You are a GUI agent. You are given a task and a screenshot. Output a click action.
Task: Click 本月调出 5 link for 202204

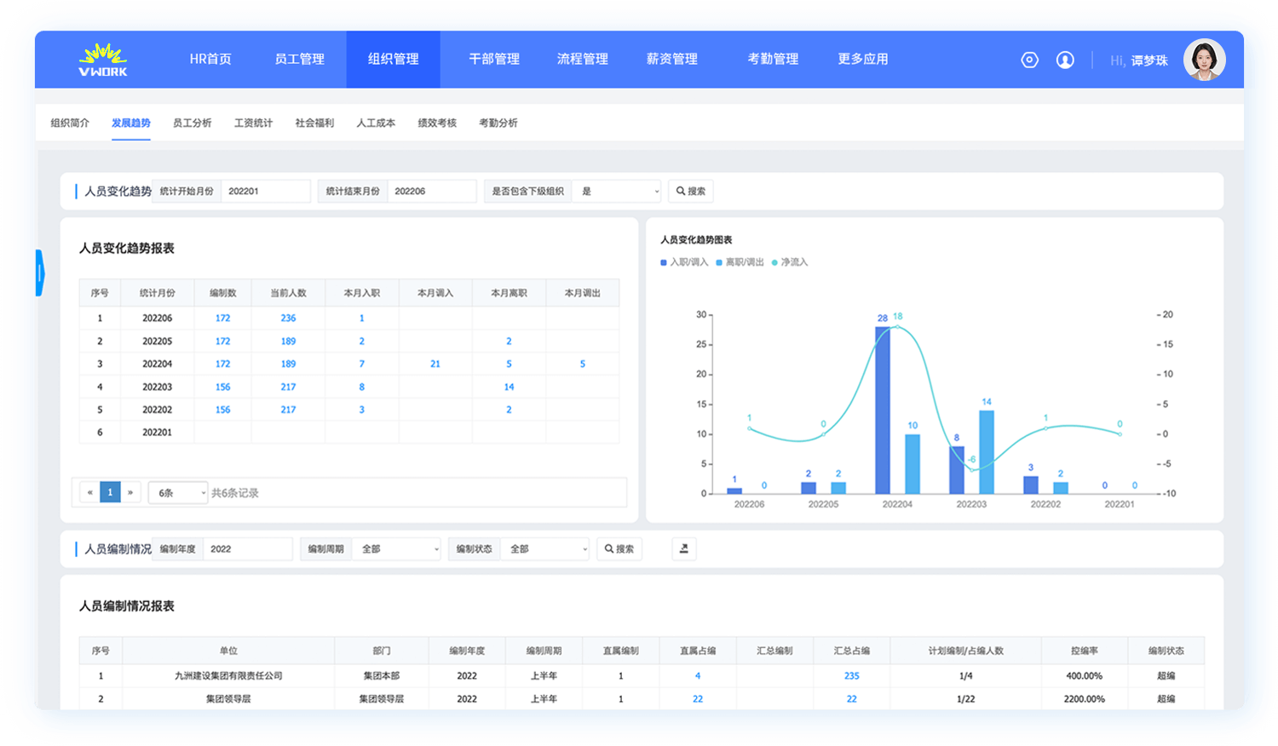pyautogui.click(x=583, y=364)
